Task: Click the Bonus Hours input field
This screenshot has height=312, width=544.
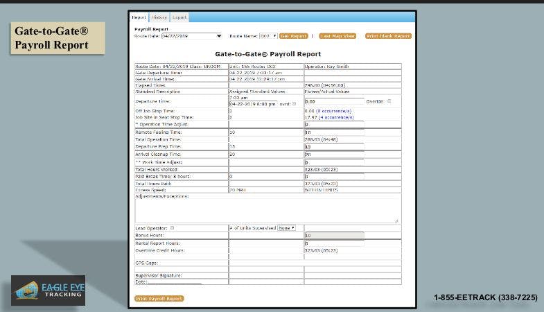Action: 335,236
